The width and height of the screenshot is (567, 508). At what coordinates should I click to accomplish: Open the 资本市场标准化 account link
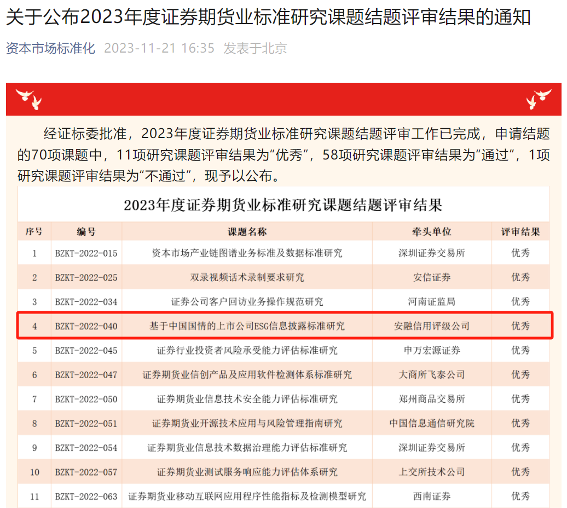pyautogui.click(x=50, y=48)
